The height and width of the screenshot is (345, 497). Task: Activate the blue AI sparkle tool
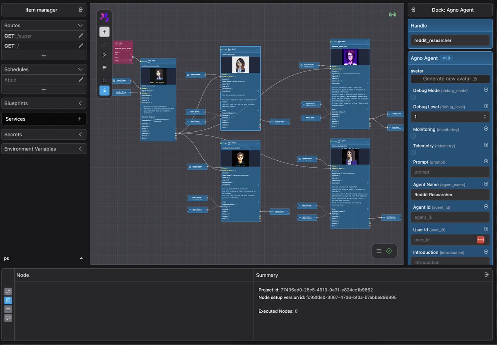click(104, 90)
